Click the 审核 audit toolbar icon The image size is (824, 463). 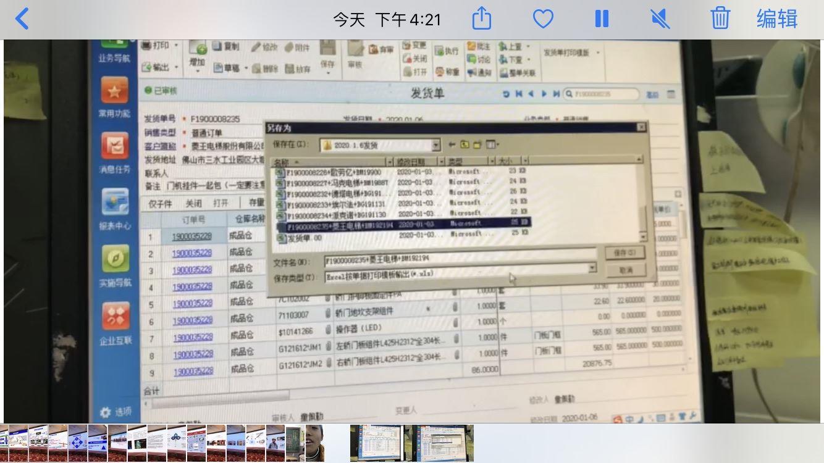(x=355, y=54)
